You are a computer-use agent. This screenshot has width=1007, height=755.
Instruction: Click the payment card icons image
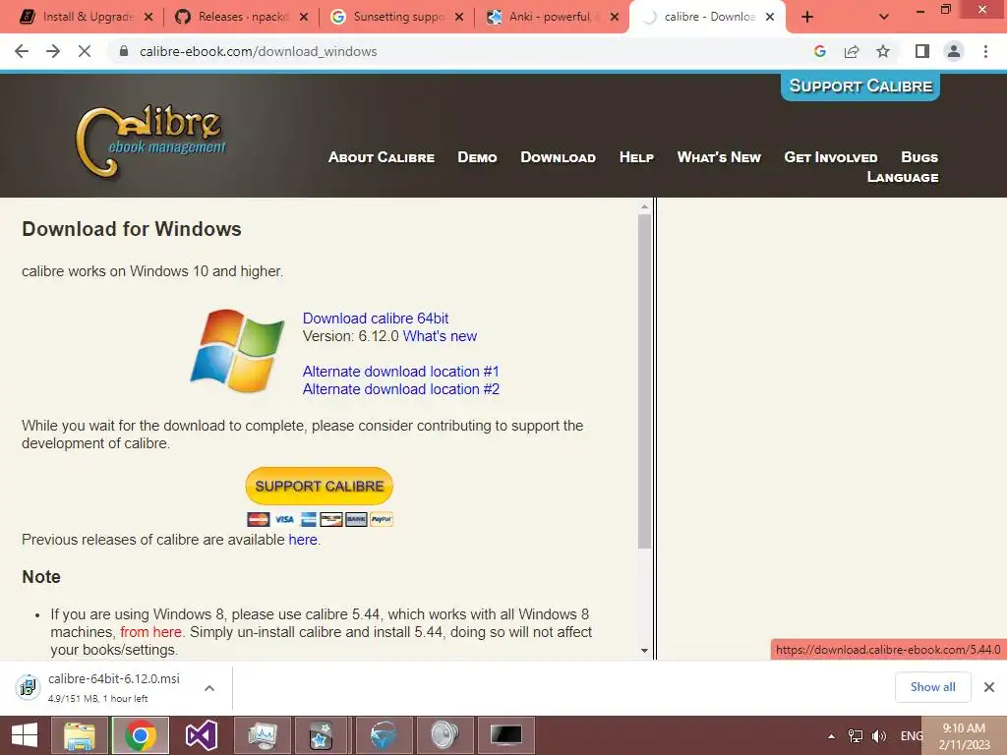[320, 519]
